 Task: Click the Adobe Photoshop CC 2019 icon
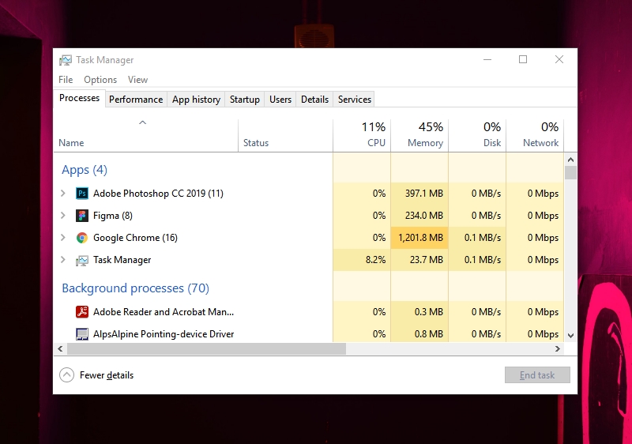pyautogui.click(x=82, y=194)
